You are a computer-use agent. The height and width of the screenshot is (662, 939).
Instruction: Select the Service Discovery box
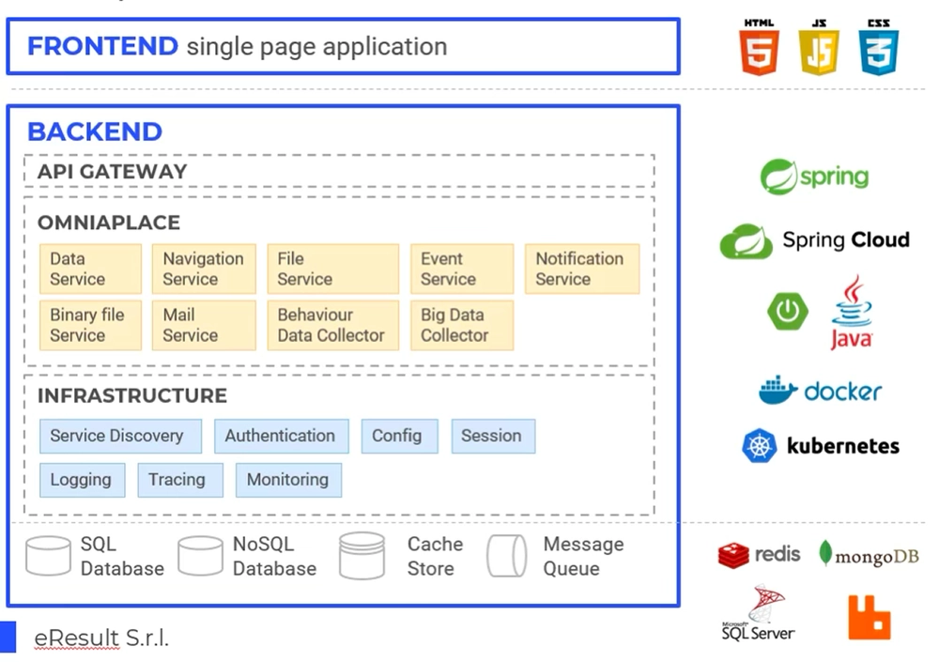click(x=120, y=436)
